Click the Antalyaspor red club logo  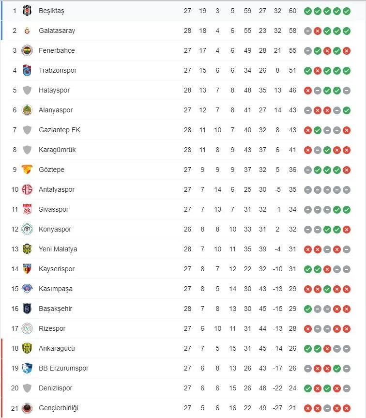click(x=27, y=189)
